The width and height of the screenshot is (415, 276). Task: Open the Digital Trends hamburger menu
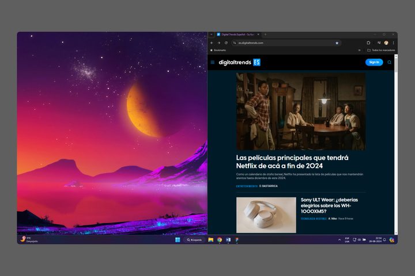tap(213, 62)
